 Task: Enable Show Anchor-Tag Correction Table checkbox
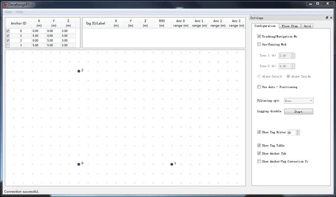259,161
